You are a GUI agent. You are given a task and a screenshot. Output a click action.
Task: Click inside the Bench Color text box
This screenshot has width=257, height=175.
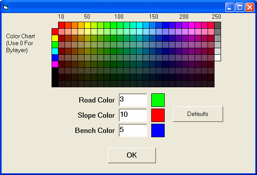click(x=133, y=130)
